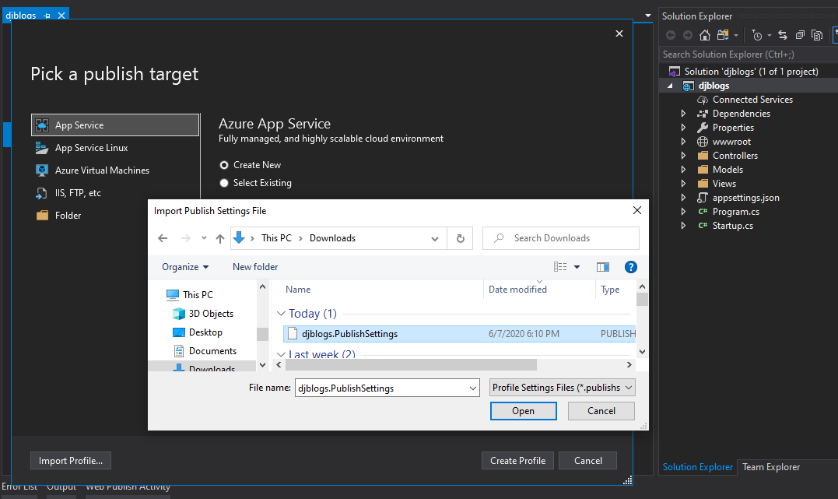Open recent locations dropdown in file dialog
Viewport: 838px width, 499px height.
point(204,238)
